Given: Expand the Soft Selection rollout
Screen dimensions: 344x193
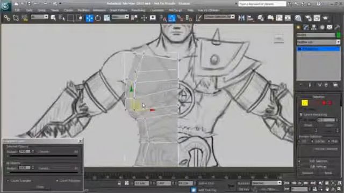Looking at the screenshot, I should [318, 161].
